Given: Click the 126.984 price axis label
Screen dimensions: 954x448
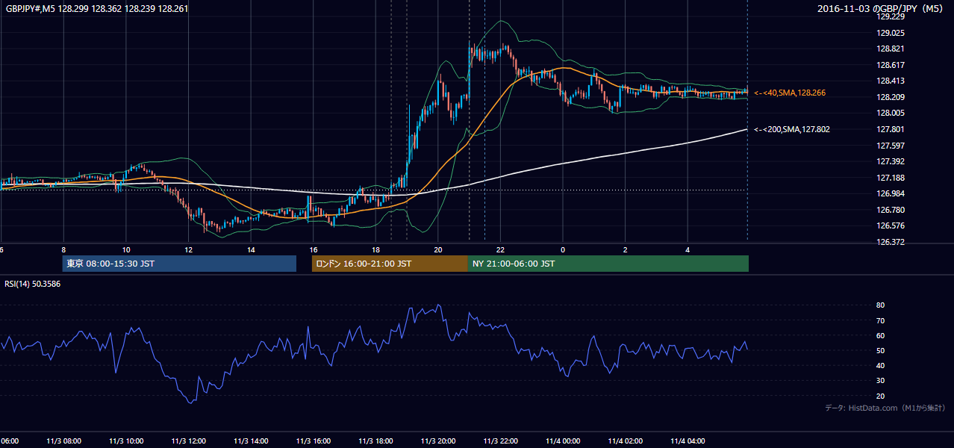Looking at the screenshot, I should 890,193.
